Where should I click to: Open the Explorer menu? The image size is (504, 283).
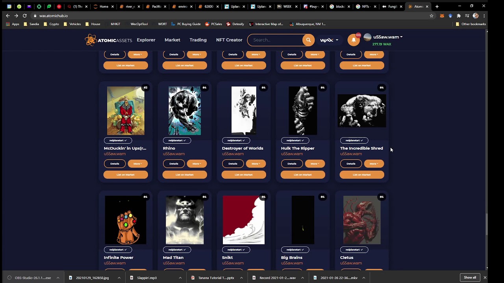tap(146, 40)
